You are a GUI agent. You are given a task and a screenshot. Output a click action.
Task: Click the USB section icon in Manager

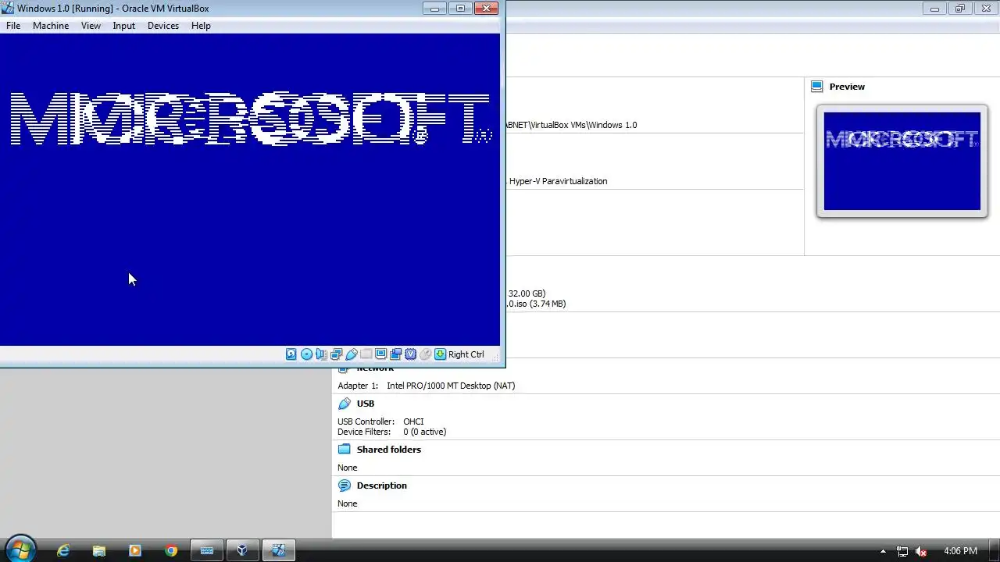(x=345, y=404)
